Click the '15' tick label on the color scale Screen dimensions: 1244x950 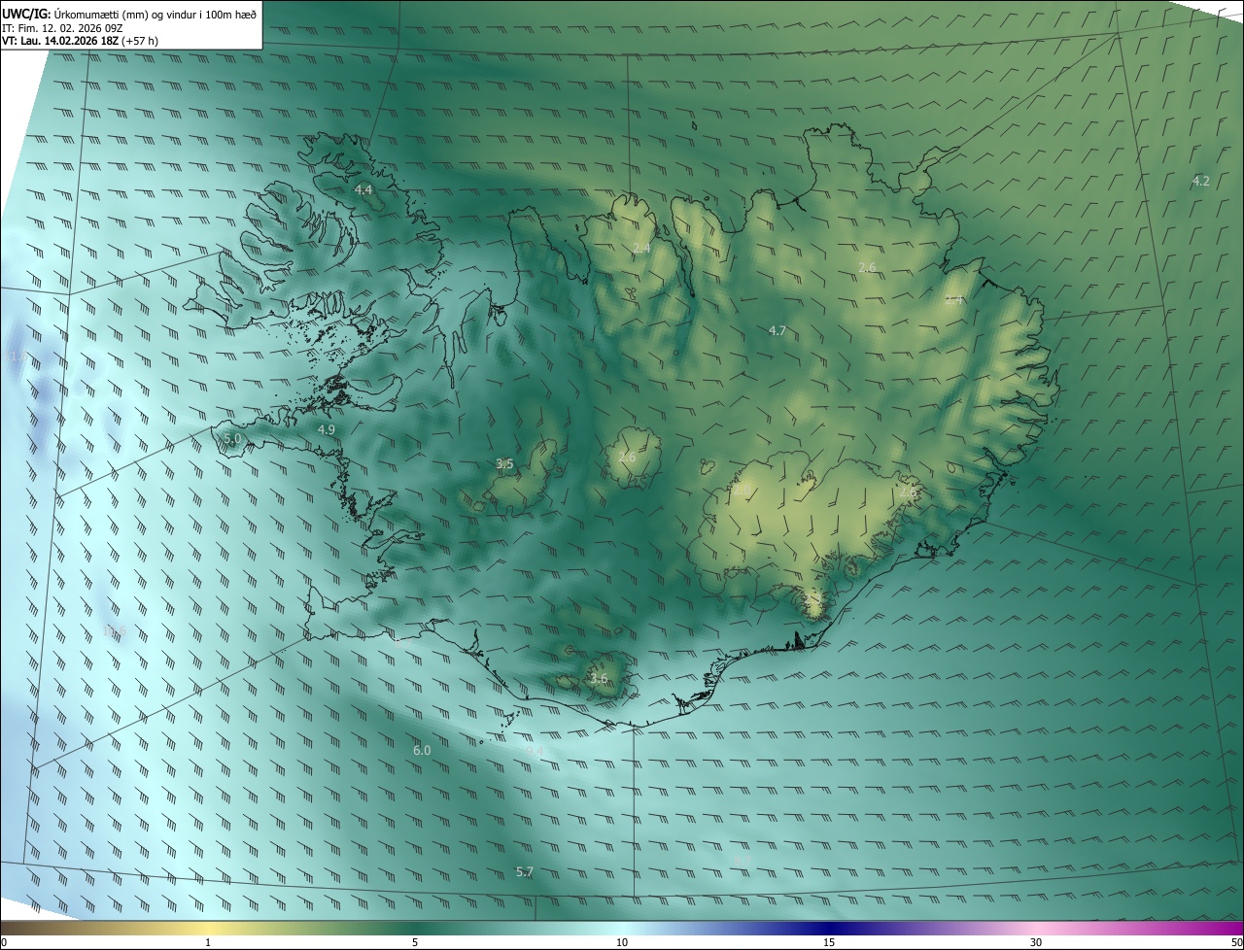pos(829,943)
